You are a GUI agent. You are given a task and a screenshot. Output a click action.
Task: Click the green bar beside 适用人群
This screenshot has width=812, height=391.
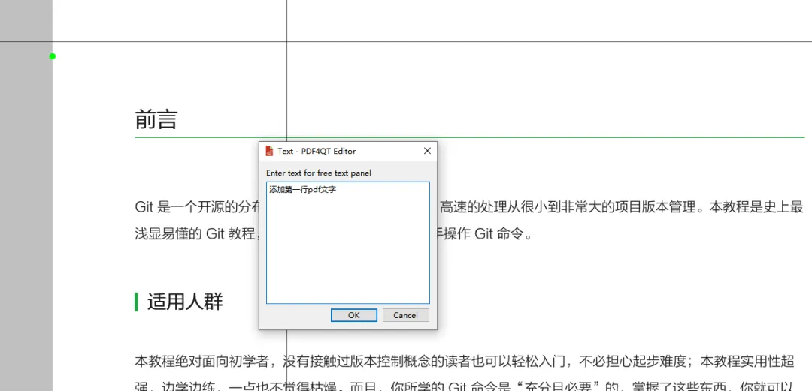[136, 302]
